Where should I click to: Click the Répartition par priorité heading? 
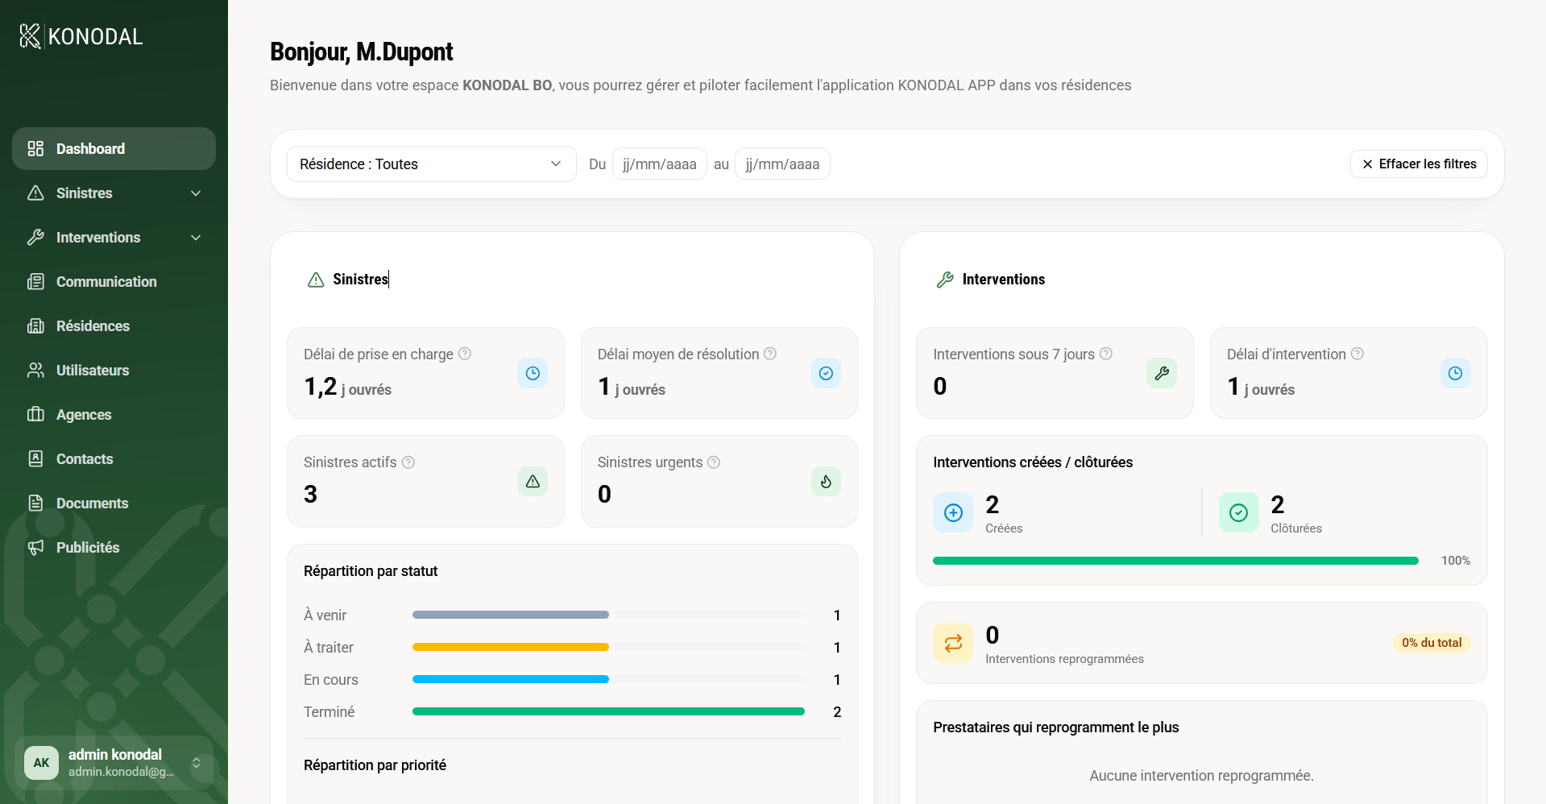[375, 765]
